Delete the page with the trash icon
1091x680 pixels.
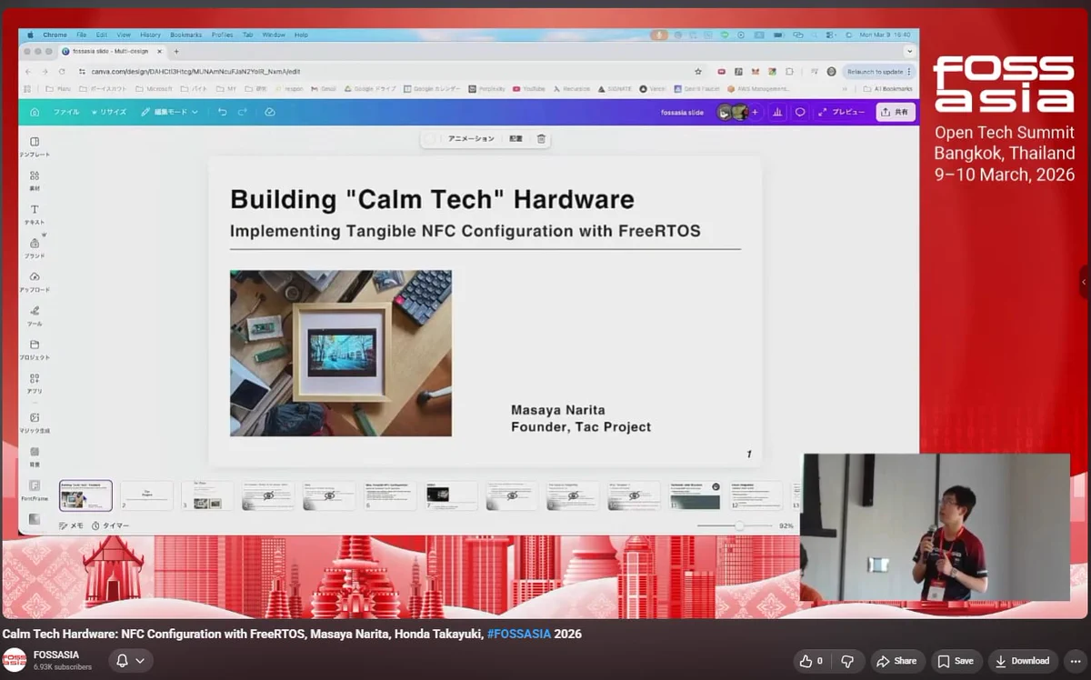tap(541, 139)
